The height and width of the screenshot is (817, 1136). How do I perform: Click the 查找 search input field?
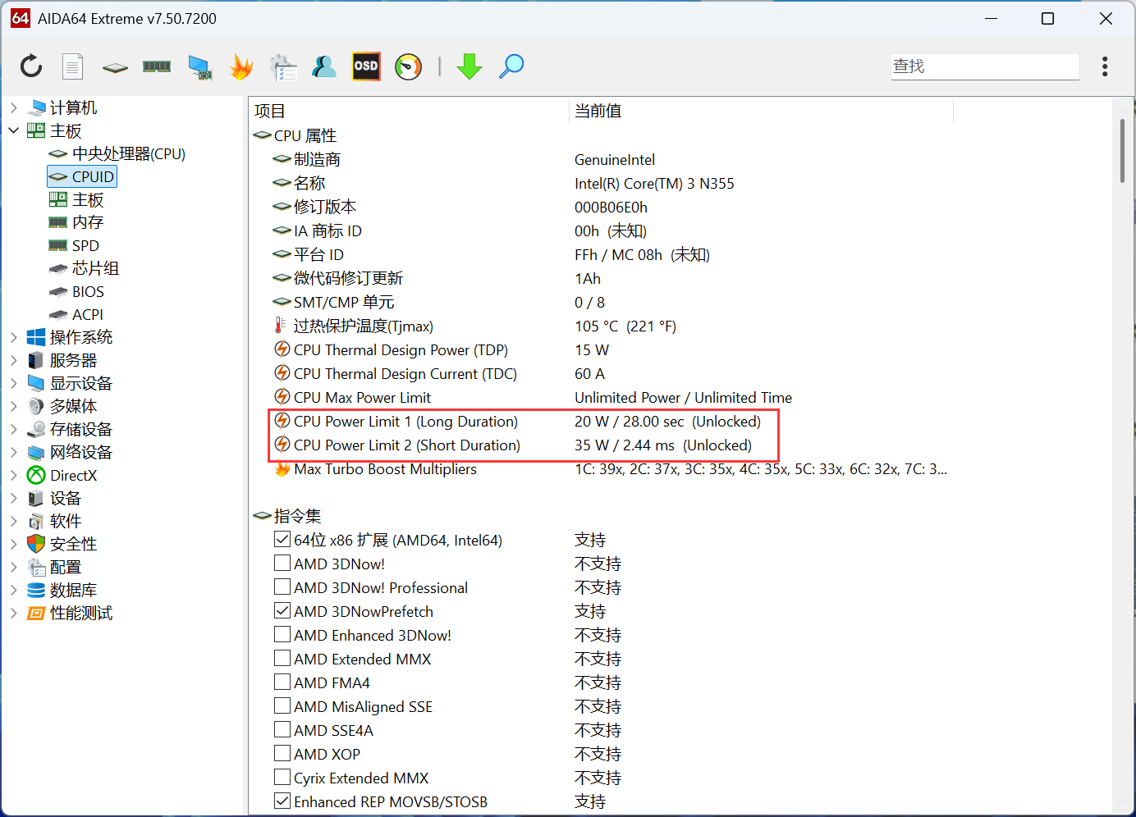pyautogui.click(x=984, y=66)
